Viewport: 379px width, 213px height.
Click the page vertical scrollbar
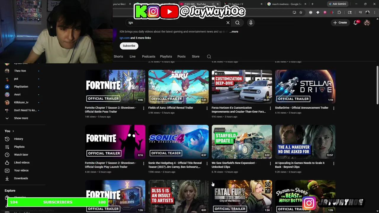pyautogui.click(x=377, y=85)
